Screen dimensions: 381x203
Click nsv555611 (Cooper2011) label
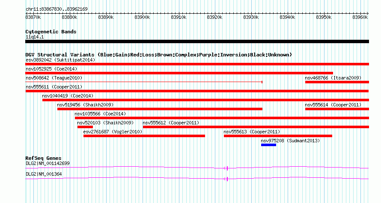point(54,87)
